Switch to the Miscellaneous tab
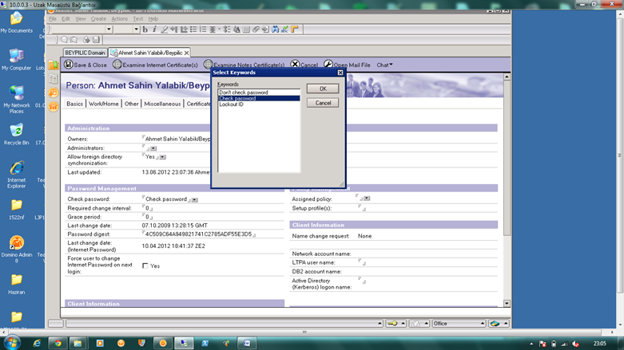 (162, 104)
